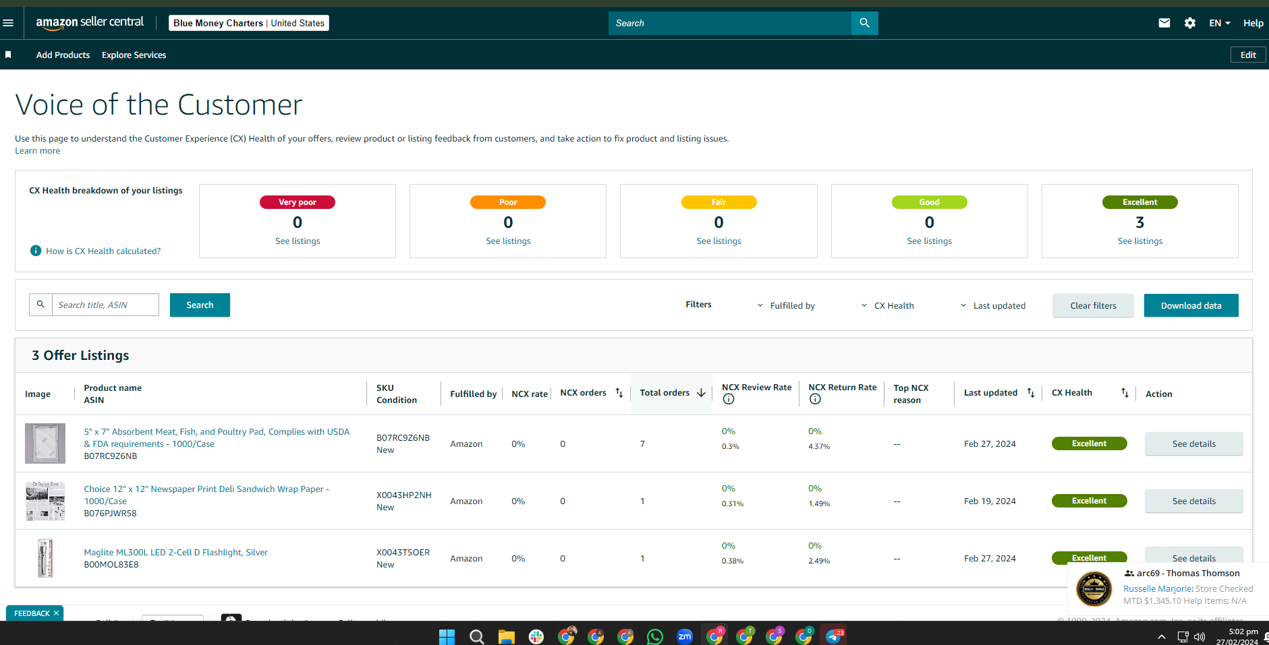Screen dimensions: 1269x645
Task: Click Download data button
Action: (1191, 305)
